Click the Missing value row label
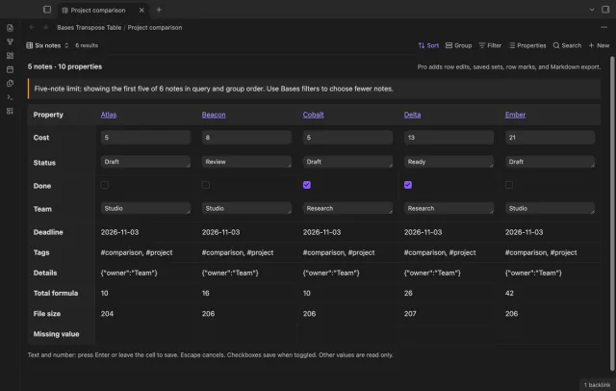This screenshot has width=616, height=391. pos(56,334)
